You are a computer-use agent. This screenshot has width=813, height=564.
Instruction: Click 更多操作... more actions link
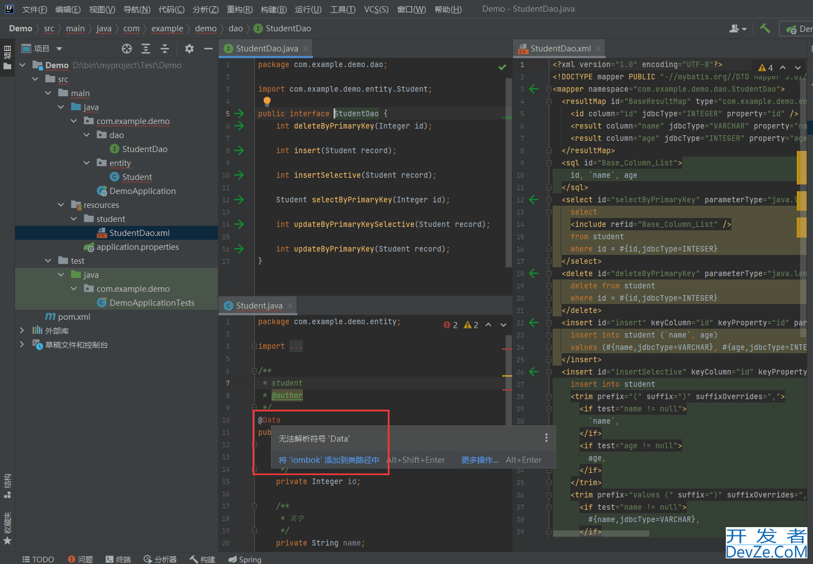480,460
